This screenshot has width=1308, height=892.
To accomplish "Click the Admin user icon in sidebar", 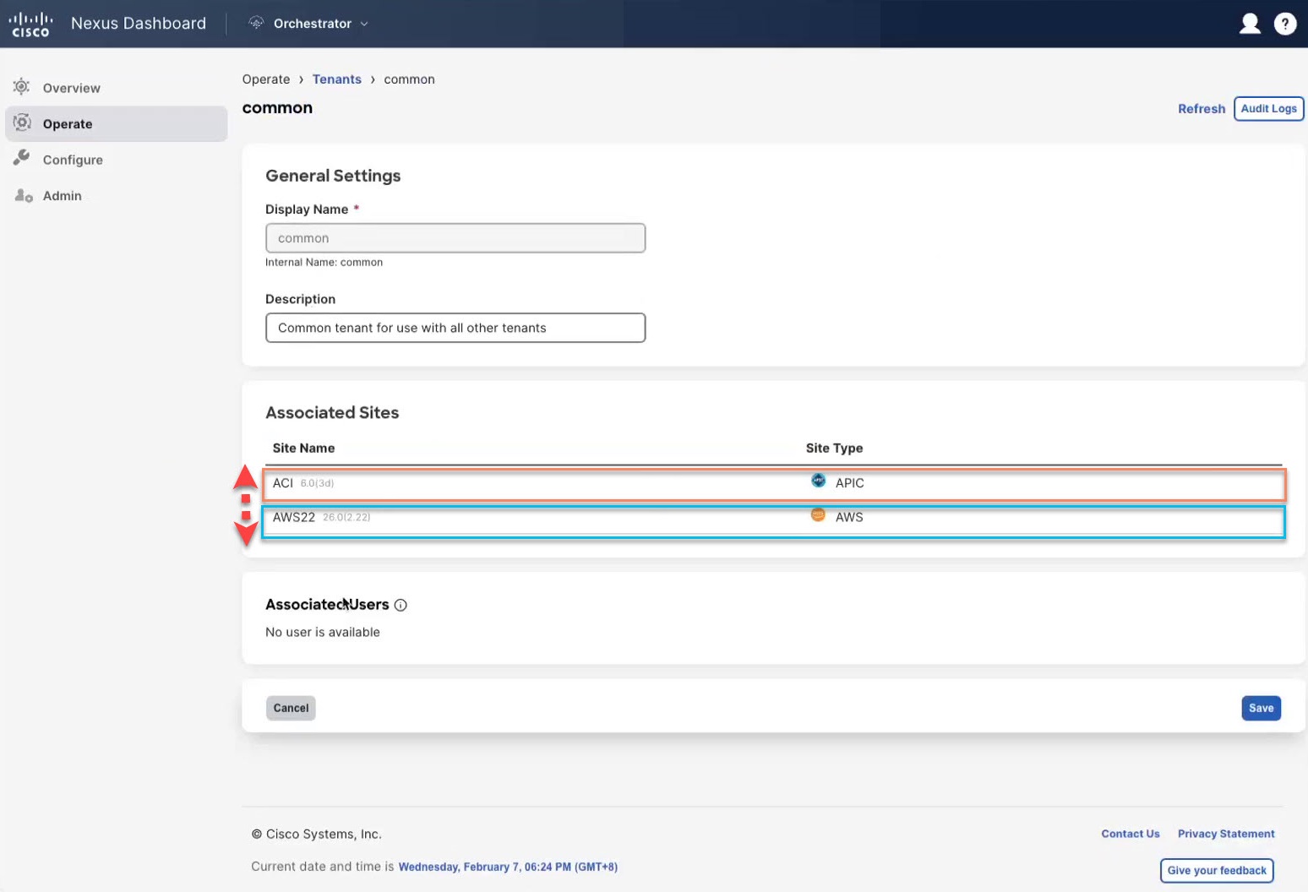I will tap(23, 195).
